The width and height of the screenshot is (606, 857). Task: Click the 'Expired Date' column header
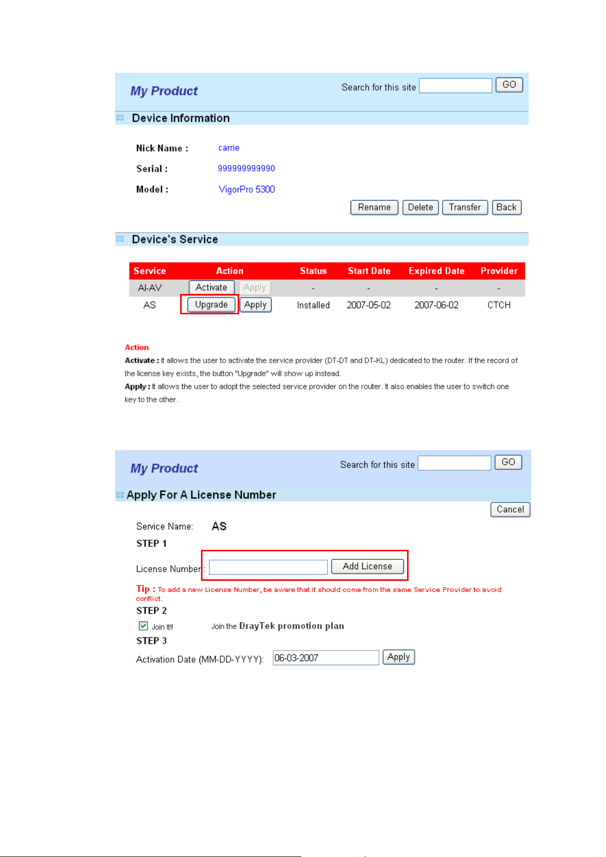(437, 271)
